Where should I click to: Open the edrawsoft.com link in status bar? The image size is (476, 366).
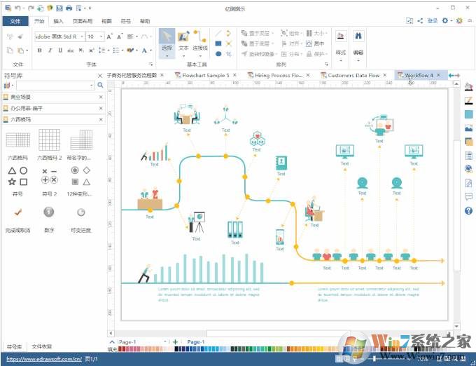pyautogui.click(x=44, y=359)
